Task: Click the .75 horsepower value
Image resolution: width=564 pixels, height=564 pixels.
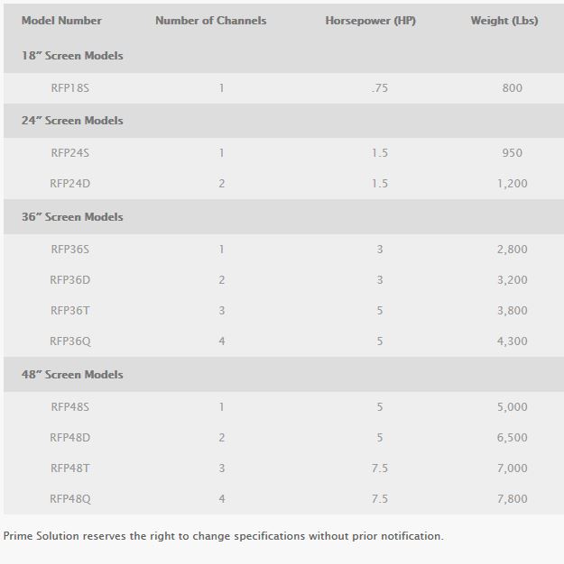Action: tap(379, 88)
